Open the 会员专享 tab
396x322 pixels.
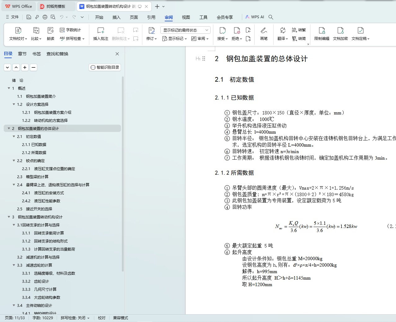click(225, 17)
